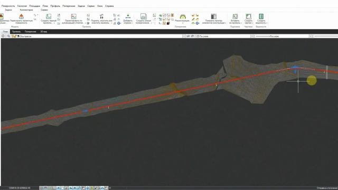Image resolution: width=338 pixels, height=190 pixels.
Task: Switch to the Профиль view tab
Action: 16,32
